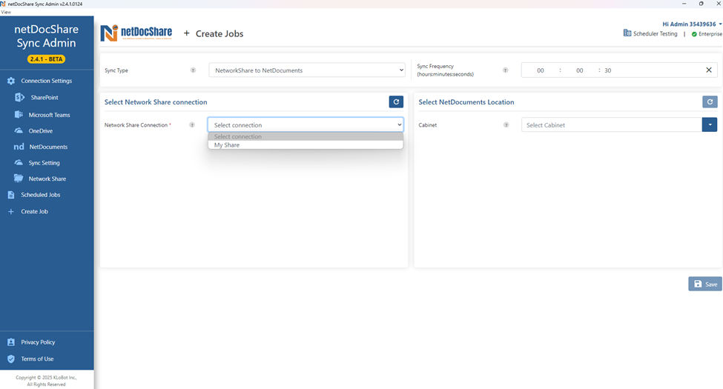Open Scheduled Jobs list
The width and height of the screenshot is (723, 389).
41,195
